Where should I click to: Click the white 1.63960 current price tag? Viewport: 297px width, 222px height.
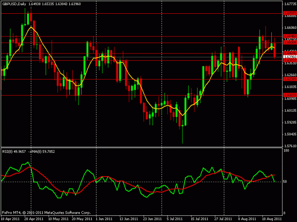tap(290, 57)
